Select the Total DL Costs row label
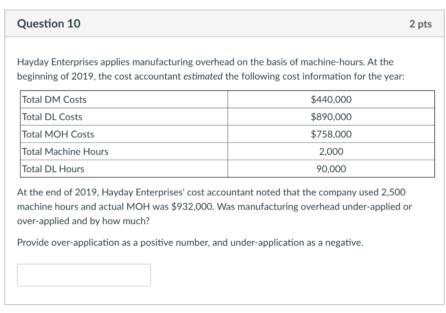 pos(51,117)
